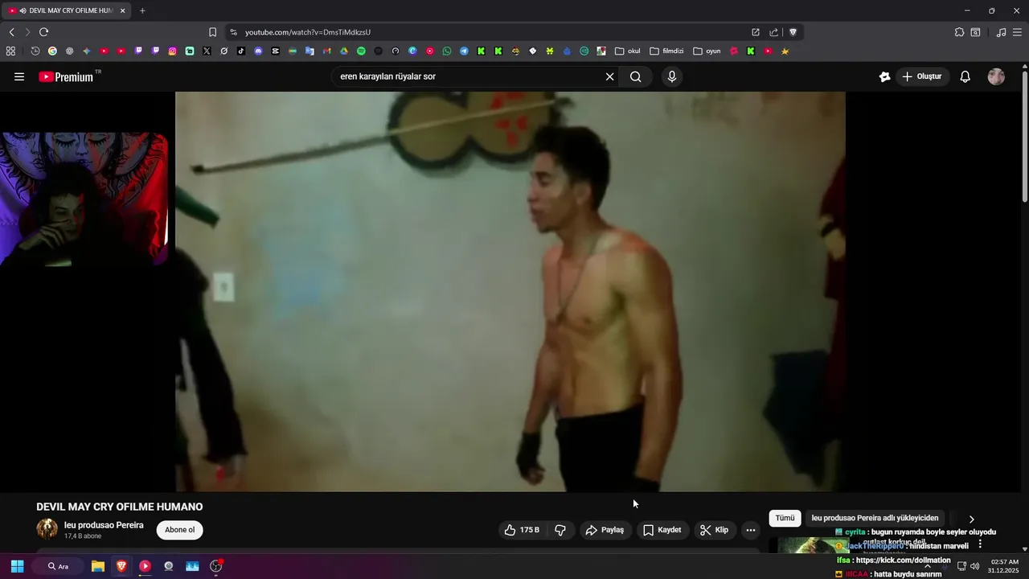Screen dimensions: 1029x579
Task: Open the Discord bookmark
Action: pyautogui.click(x=258, y=51)
